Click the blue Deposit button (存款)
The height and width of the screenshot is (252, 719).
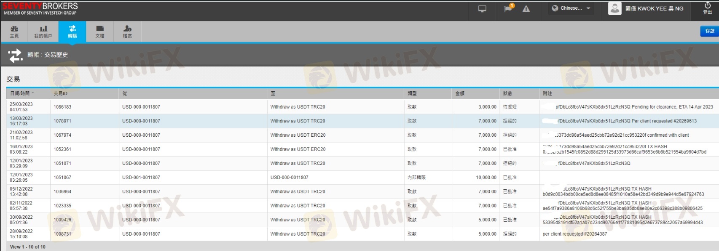(710, 31)
